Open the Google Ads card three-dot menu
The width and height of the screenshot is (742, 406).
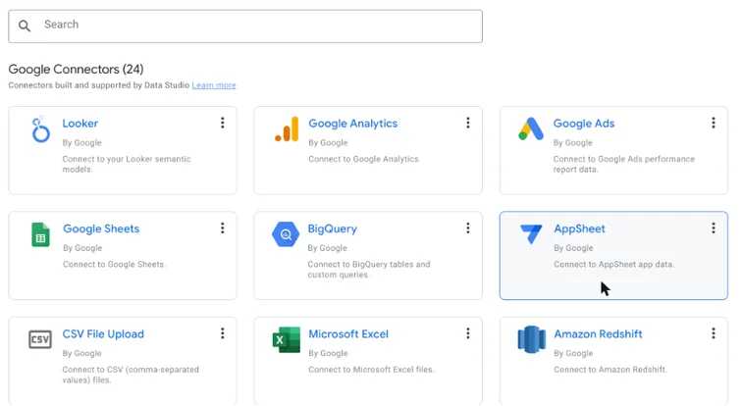(714, 123)
